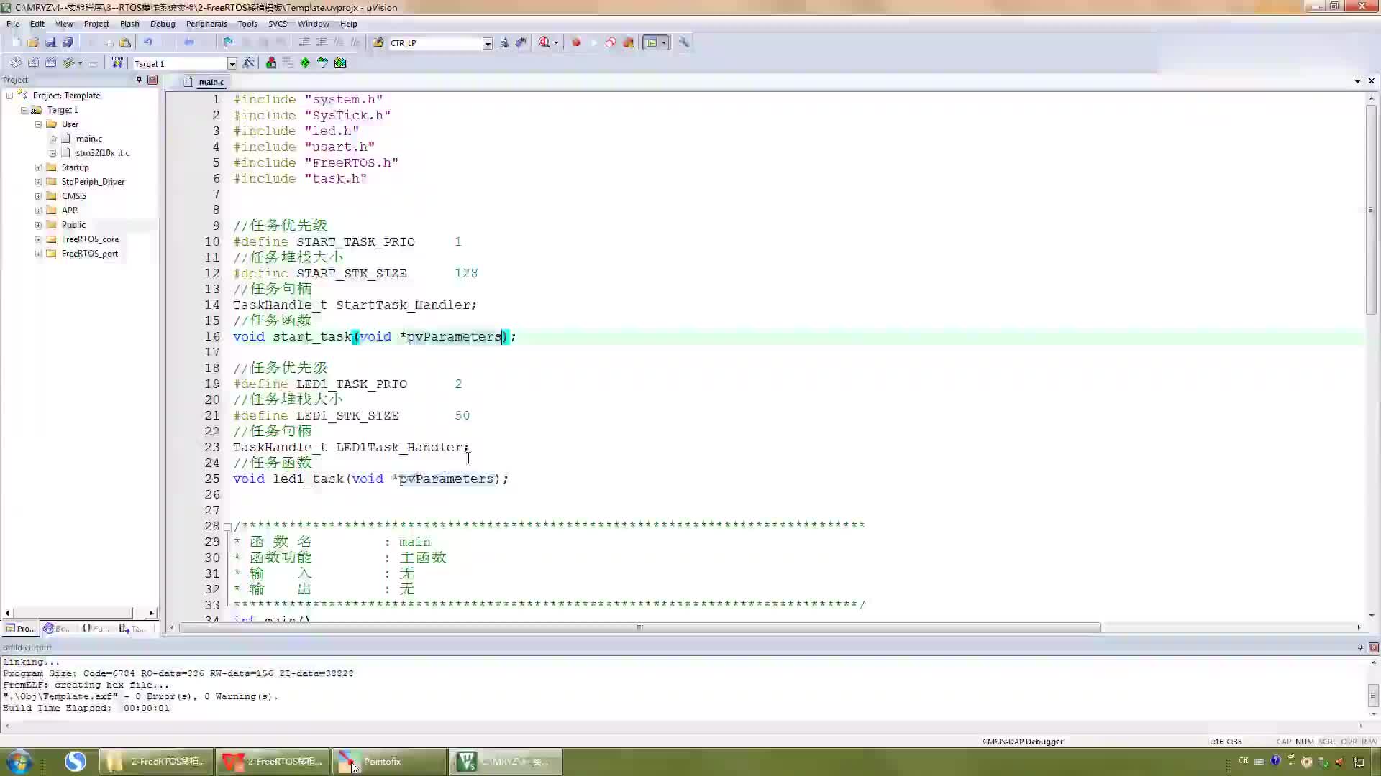
Task: Translate the current file
Action: [x=16, y=63]
